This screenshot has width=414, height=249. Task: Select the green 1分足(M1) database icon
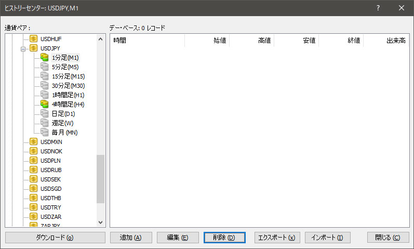[45, 58]
